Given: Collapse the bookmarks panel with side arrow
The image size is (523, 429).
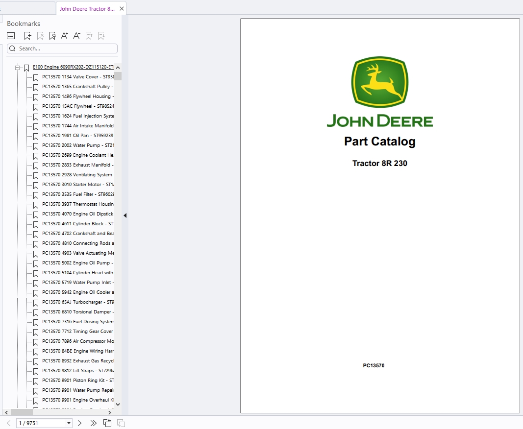Looking at the screenshot, I should [125, 215].
